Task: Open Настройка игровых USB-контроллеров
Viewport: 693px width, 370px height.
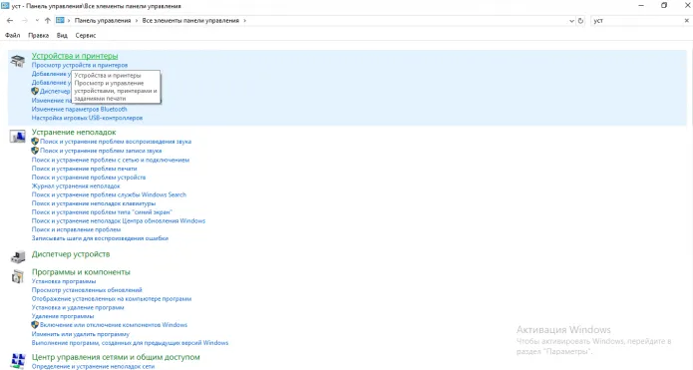Action: (x=87, y=118)
